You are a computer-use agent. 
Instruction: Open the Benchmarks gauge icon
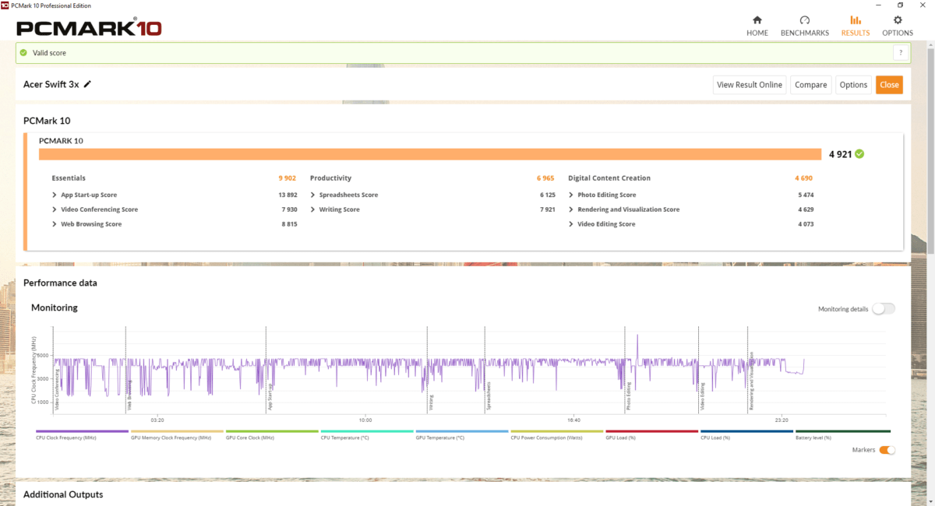click(804, 20)
